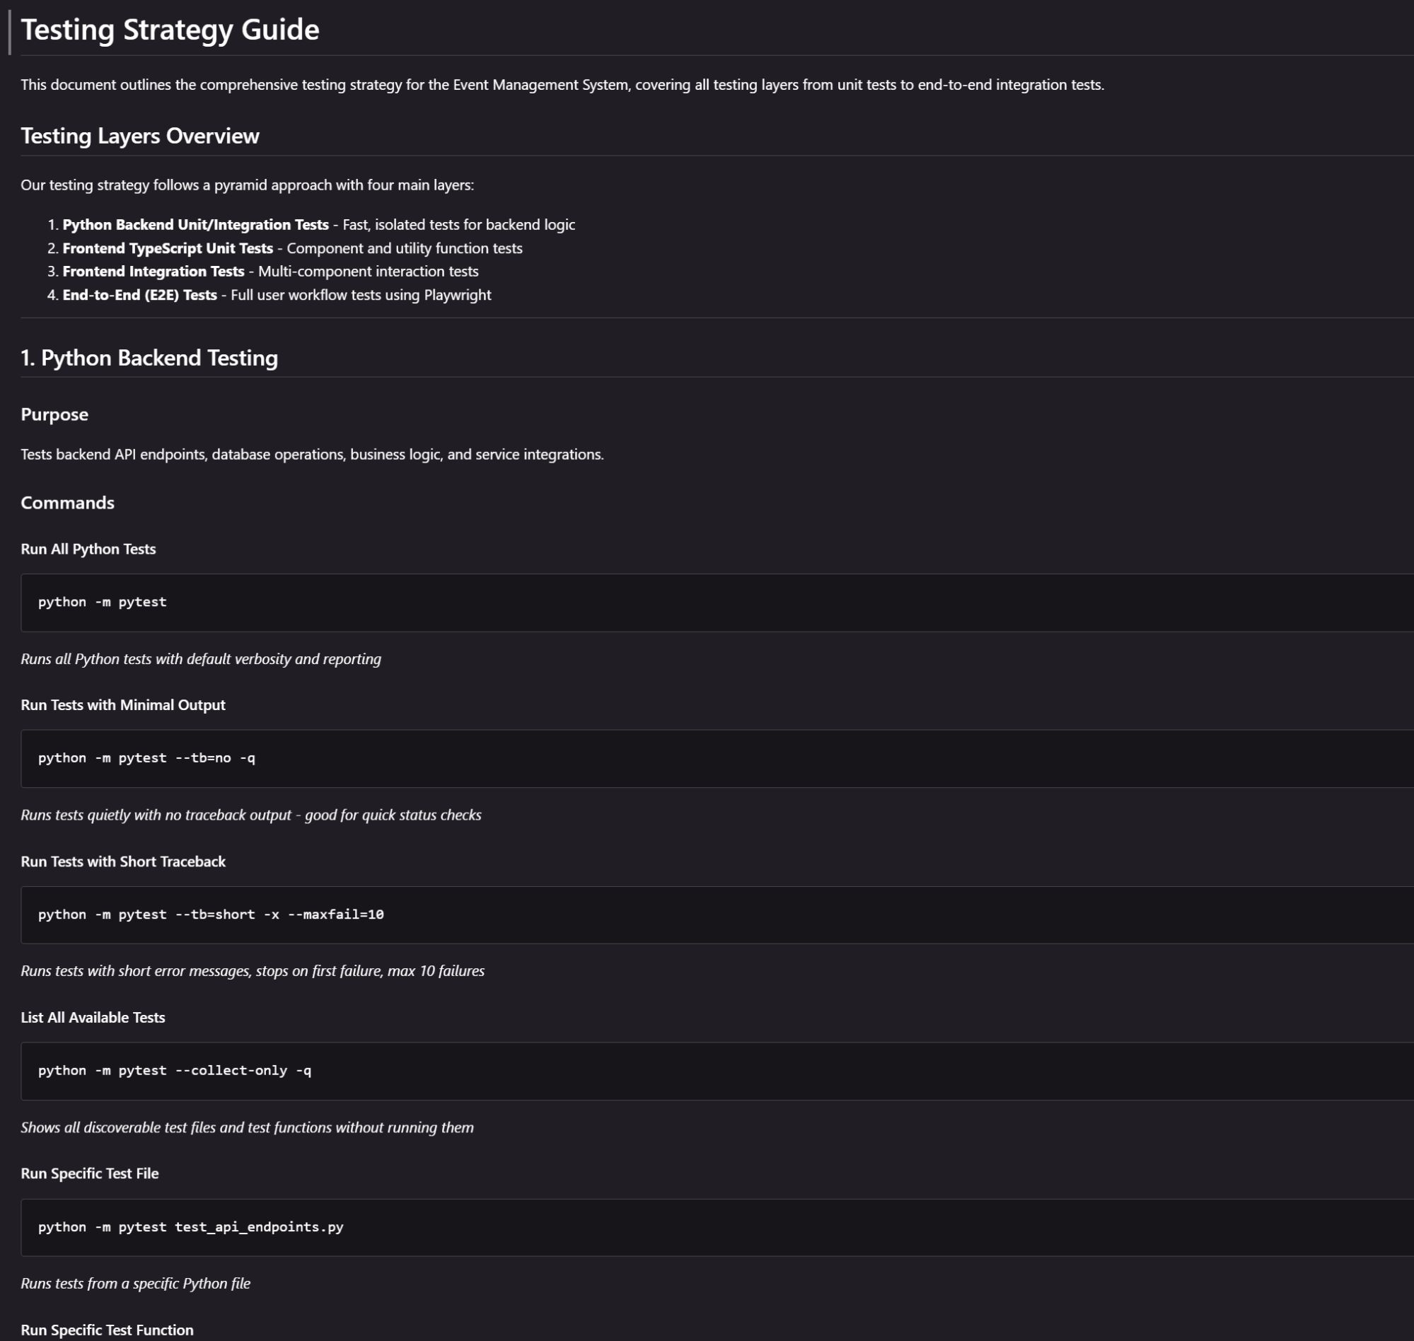Click the python -m pytest code block
Screen dimensions: 1414x1341
[717, 603]
